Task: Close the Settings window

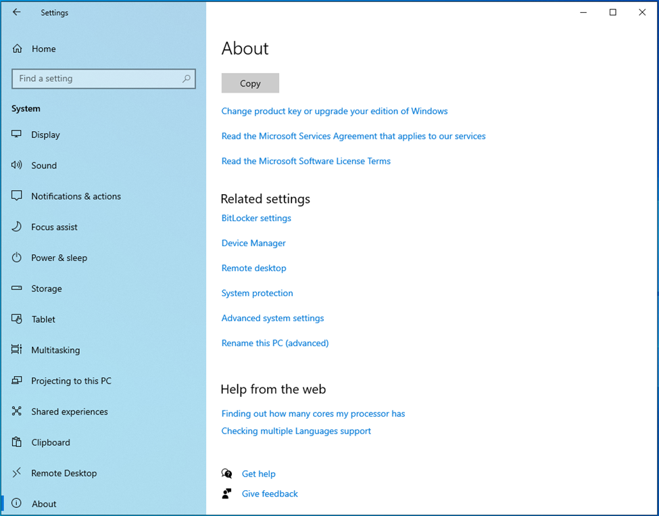Action: point(642,12)
